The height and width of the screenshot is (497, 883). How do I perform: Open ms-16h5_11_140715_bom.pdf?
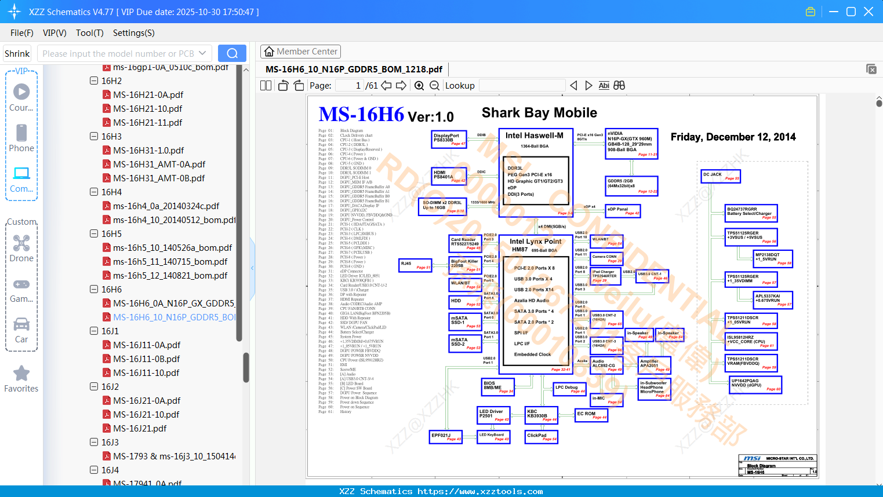coord(170,261)
